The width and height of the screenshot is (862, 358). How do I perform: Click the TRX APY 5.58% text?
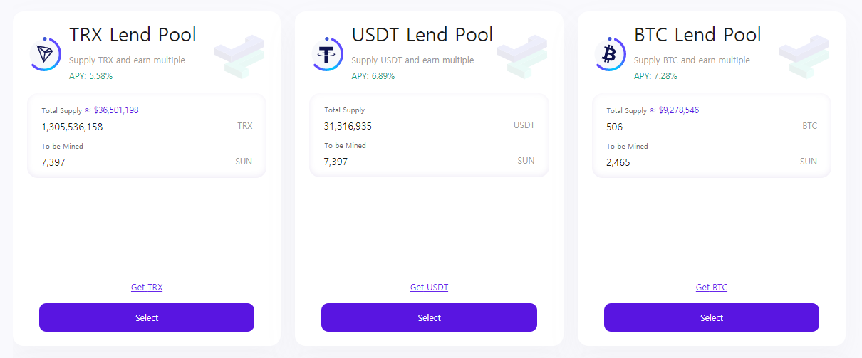click(90, 76)
